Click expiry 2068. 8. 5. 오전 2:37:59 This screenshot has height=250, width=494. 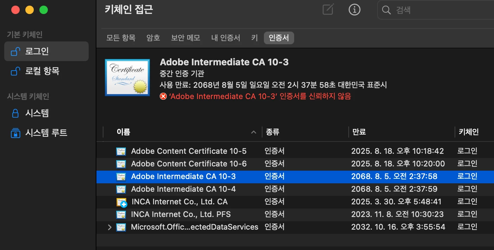pos(394,189)
